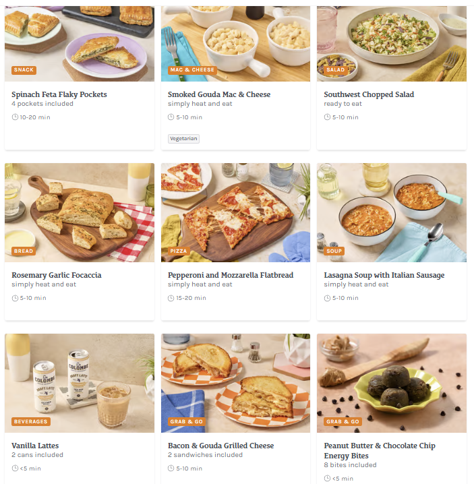
Task: Select the Rosemary Garlic Focaccia photo
Action: click(80, 212)
